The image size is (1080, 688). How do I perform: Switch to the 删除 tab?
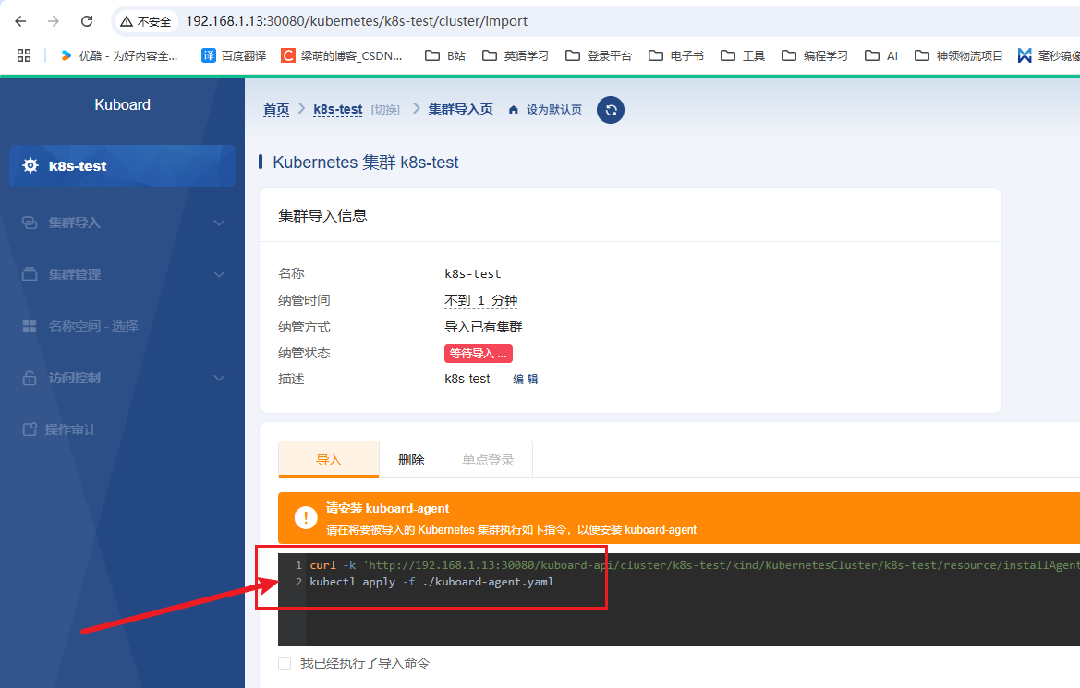(411, 459)
